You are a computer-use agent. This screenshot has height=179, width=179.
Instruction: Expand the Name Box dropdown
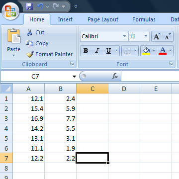[x=74, y=77]
